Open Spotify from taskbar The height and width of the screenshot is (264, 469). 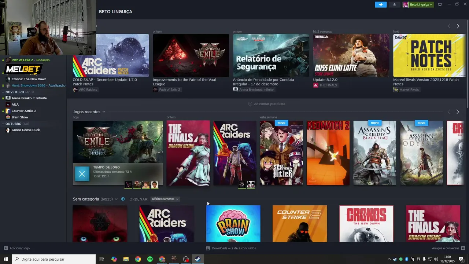150,259
